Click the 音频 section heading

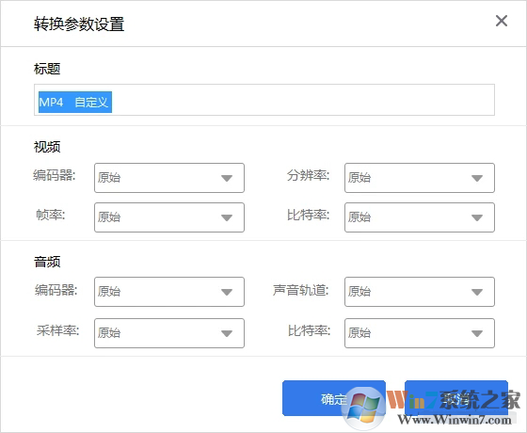[47, 262]
